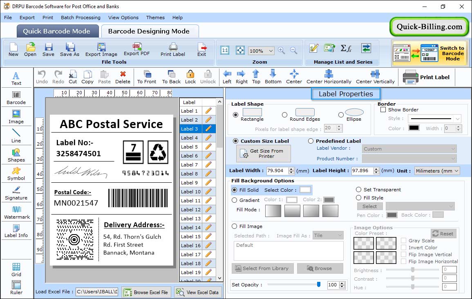Open the Shapes tool
Viewport: 472px width, 299px height.
pyautogui.click(x=16, y=155)
